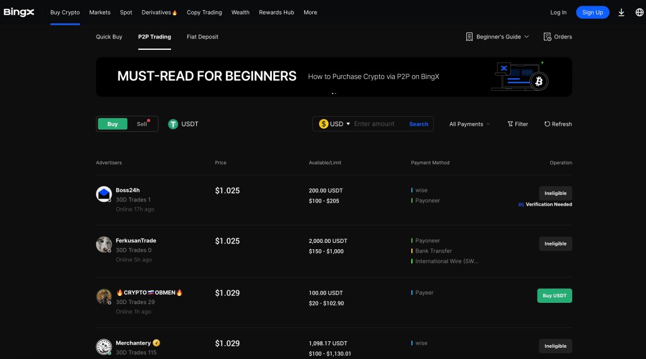This screenshot has height=359, width=646.
Task: Click the Boss24h advertiser name
Action: pyautogui.click(x=127, y=190)
